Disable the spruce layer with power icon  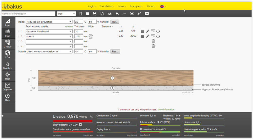158,36
